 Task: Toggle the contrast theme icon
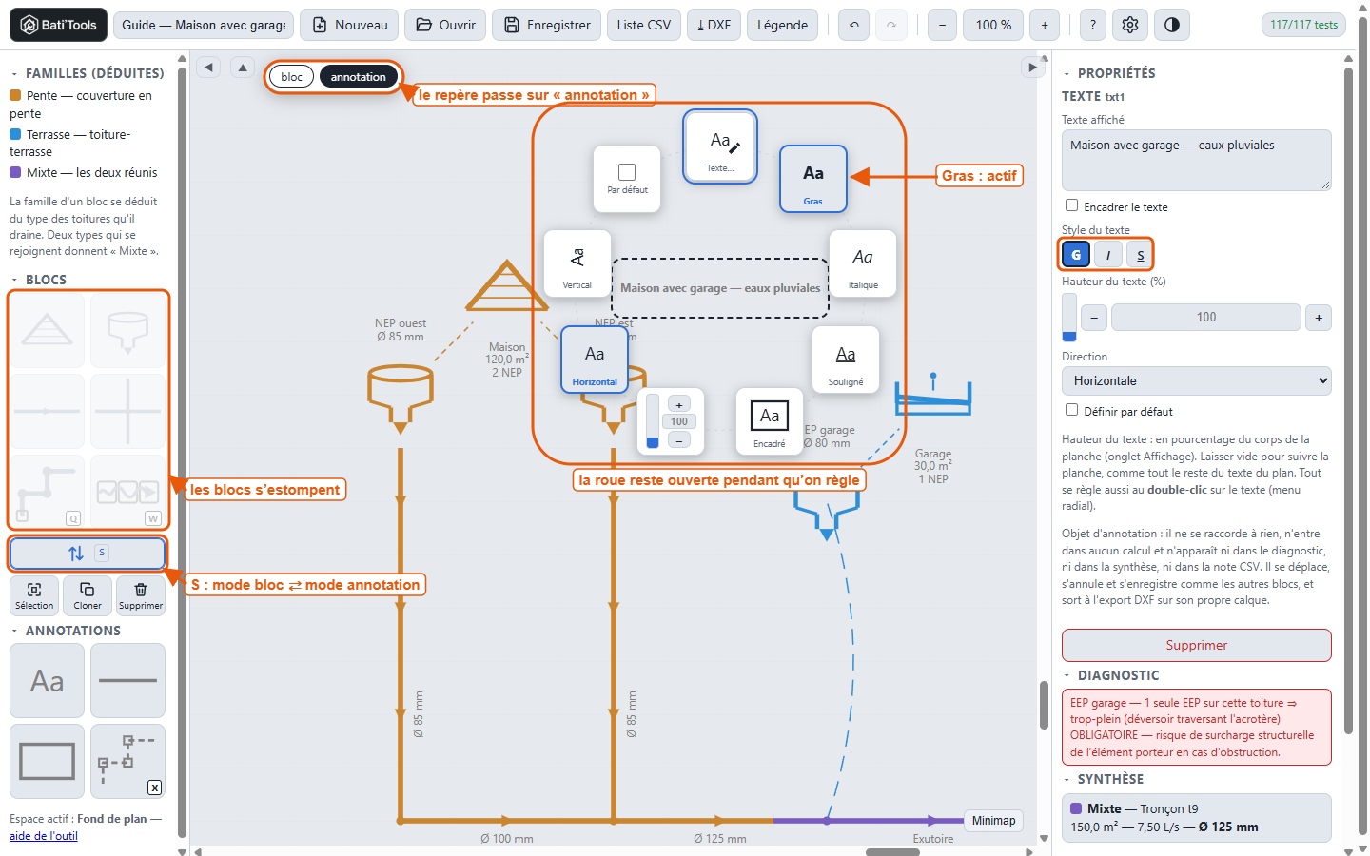[x=1172, y=25]
